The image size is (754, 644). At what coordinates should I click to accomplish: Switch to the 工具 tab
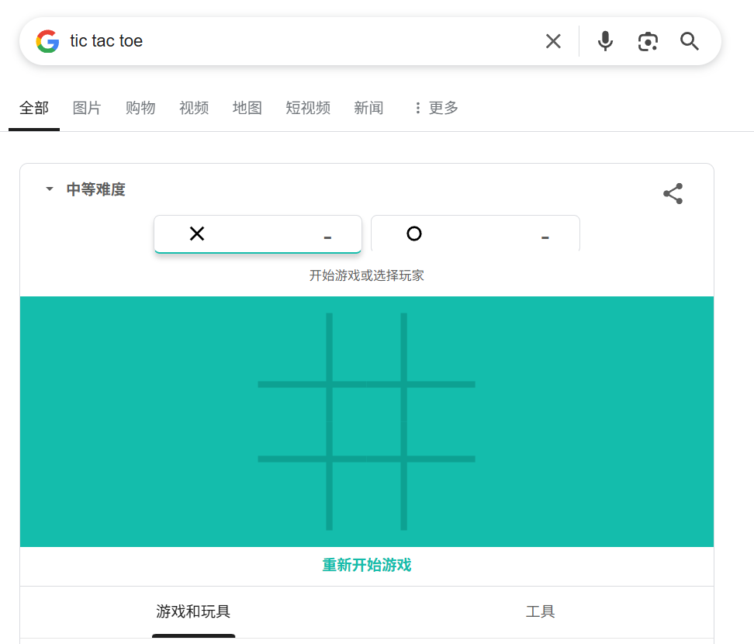(x=540, y=611)
